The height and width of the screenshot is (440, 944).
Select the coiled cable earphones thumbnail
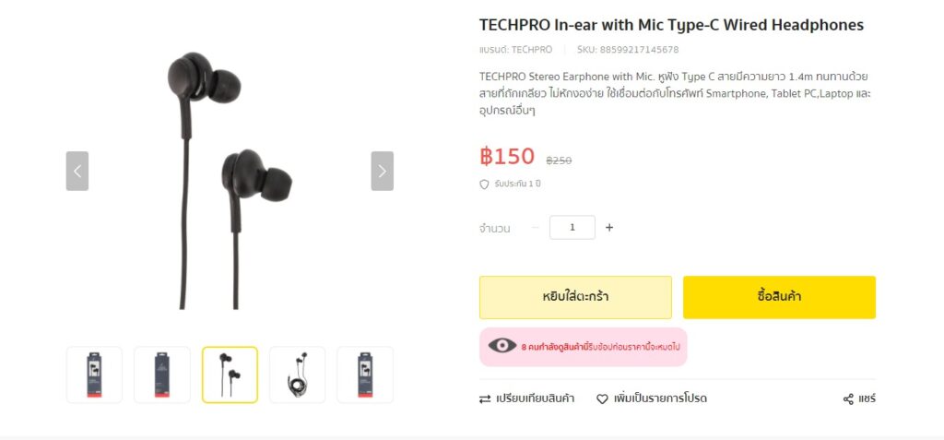pyautogui.click(x=298, y=375)
